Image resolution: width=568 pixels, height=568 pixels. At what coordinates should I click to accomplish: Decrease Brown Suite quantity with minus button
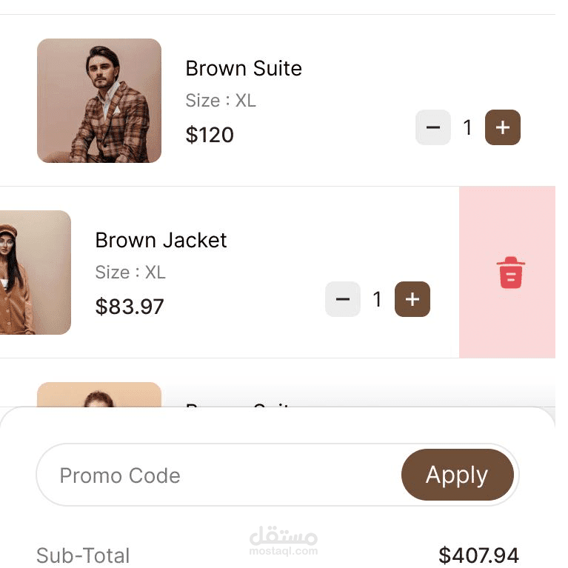[x=433, y=128]
